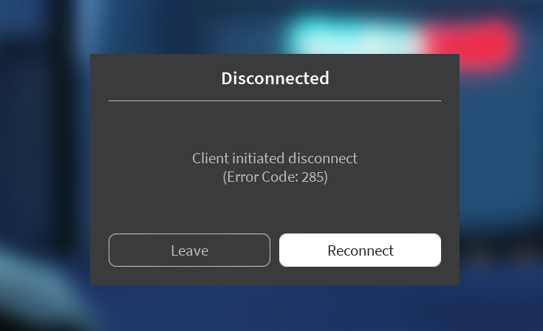Click the blurred dark column left of the dialog
This screenshot has width=543, height=331.
click(61, 138)
